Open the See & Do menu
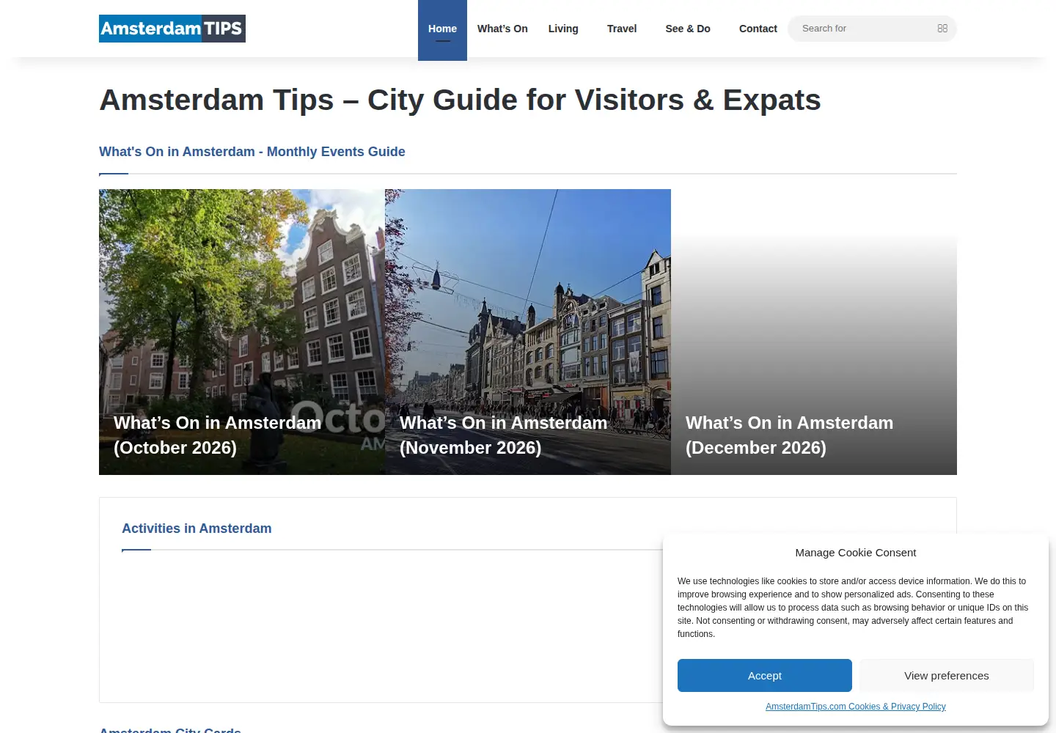 coord(688,29)
